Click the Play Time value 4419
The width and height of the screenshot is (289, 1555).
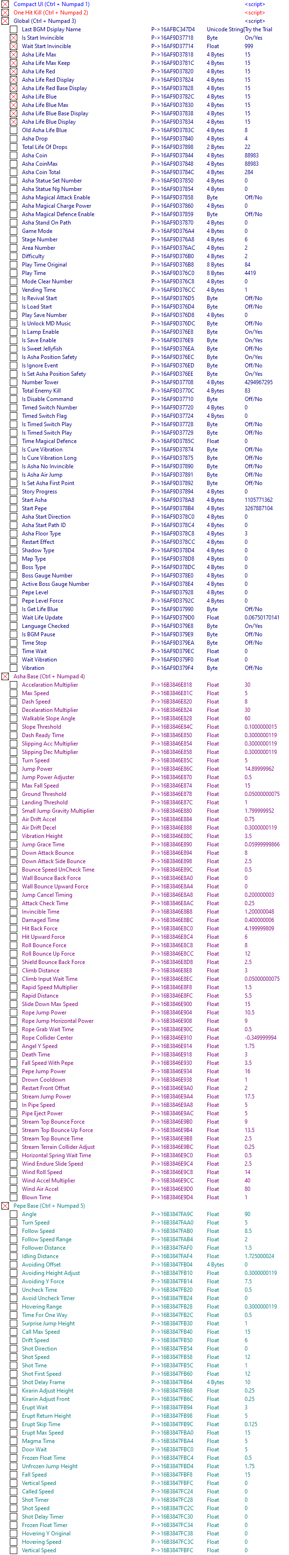[x=250, y=274]
